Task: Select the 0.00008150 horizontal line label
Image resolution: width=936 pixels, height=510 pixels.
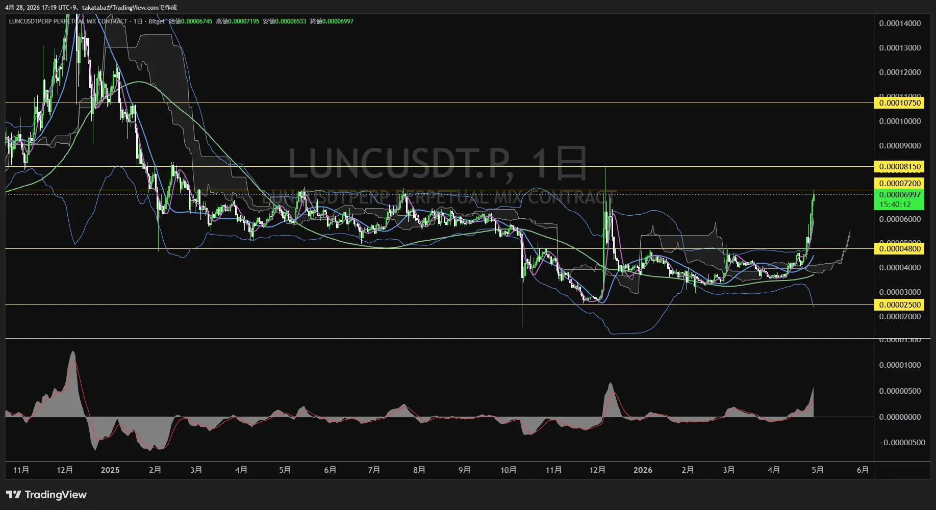Action: tap(899, 167)
